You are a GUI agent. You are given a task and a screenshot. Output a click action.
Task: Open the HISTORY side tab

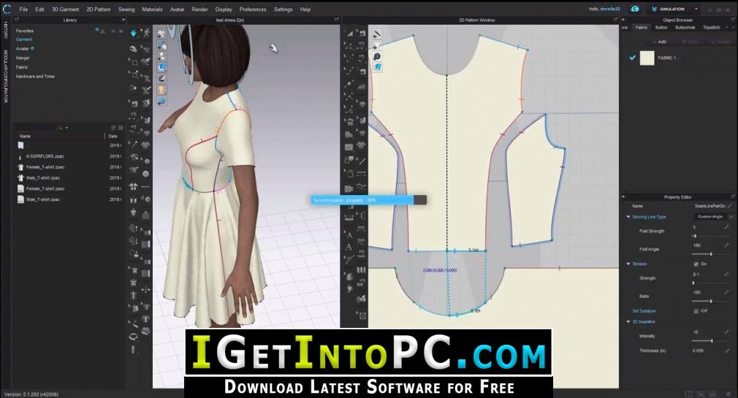tap(6, 30)
